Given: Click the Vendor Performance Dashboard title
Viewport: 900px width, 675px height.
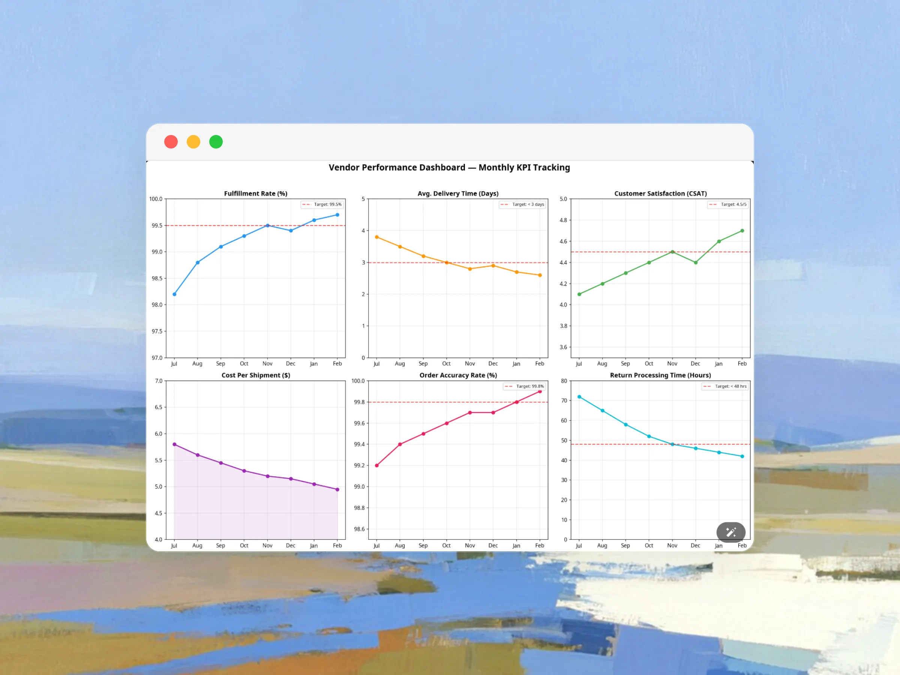Looking at the screenshot, I should (x=449, y=168).
